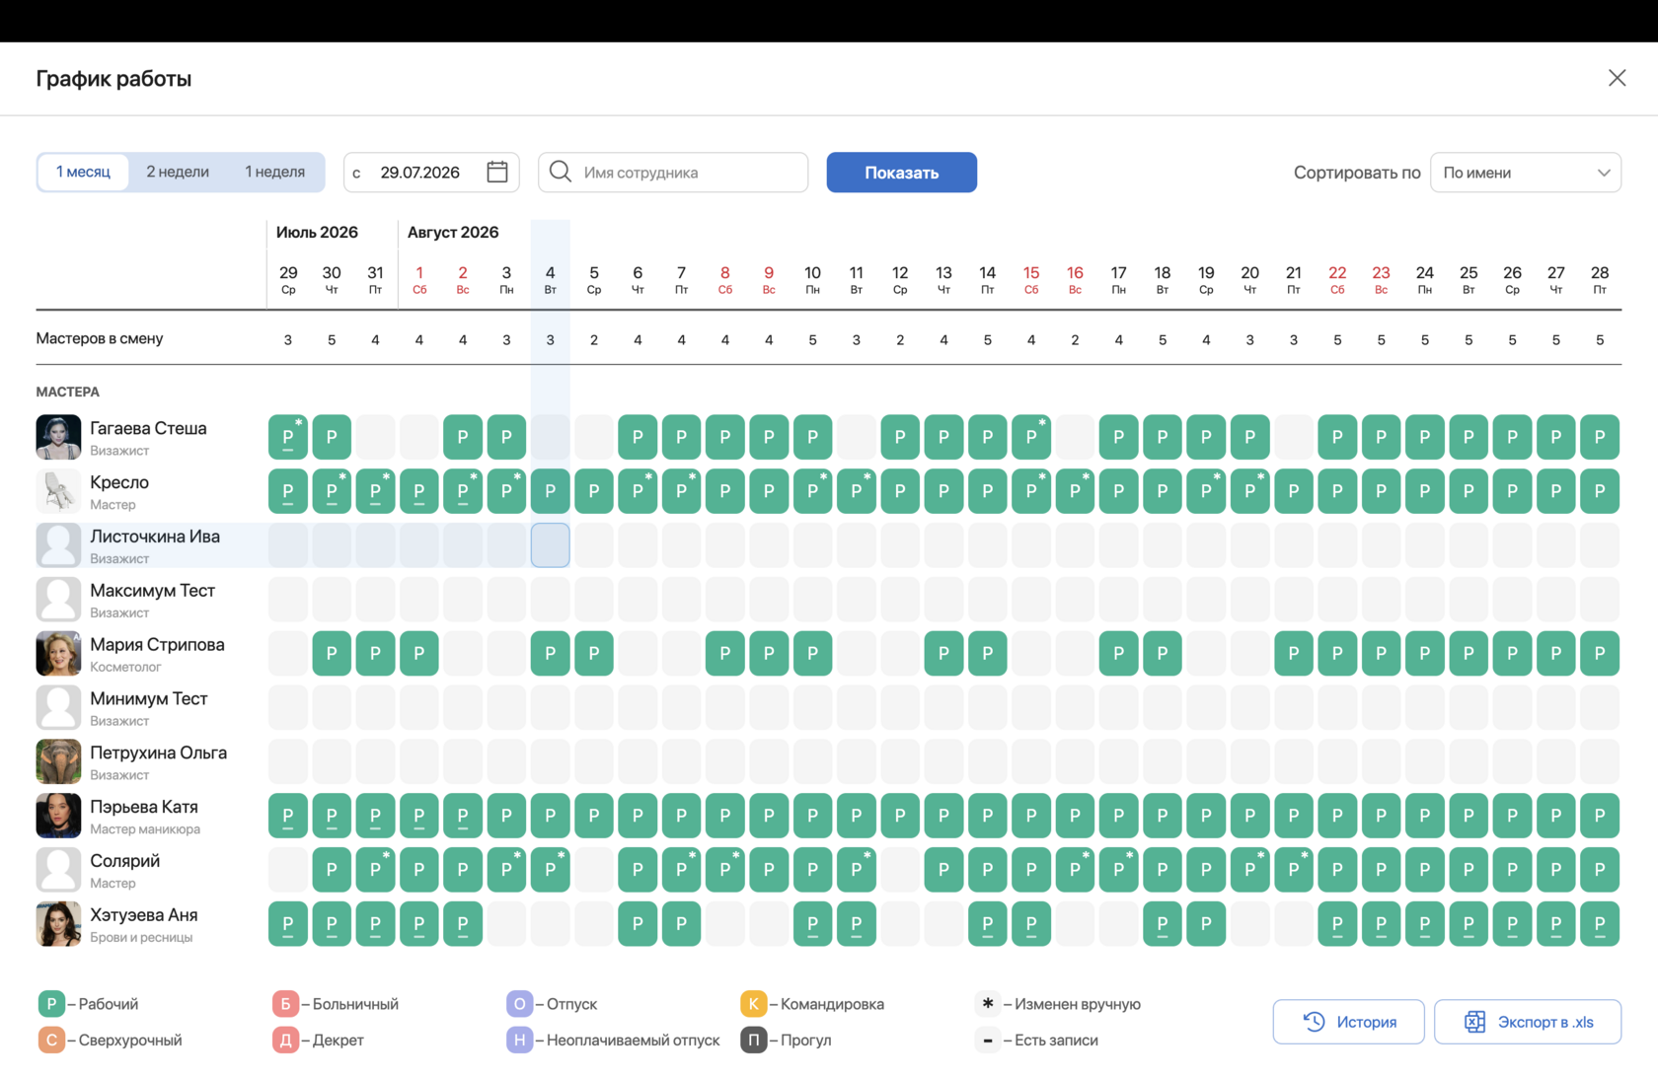Screen dimensions: 1658x1077
Task: Open the По имени sort dropdown
Action: (x=1525, y=172)
